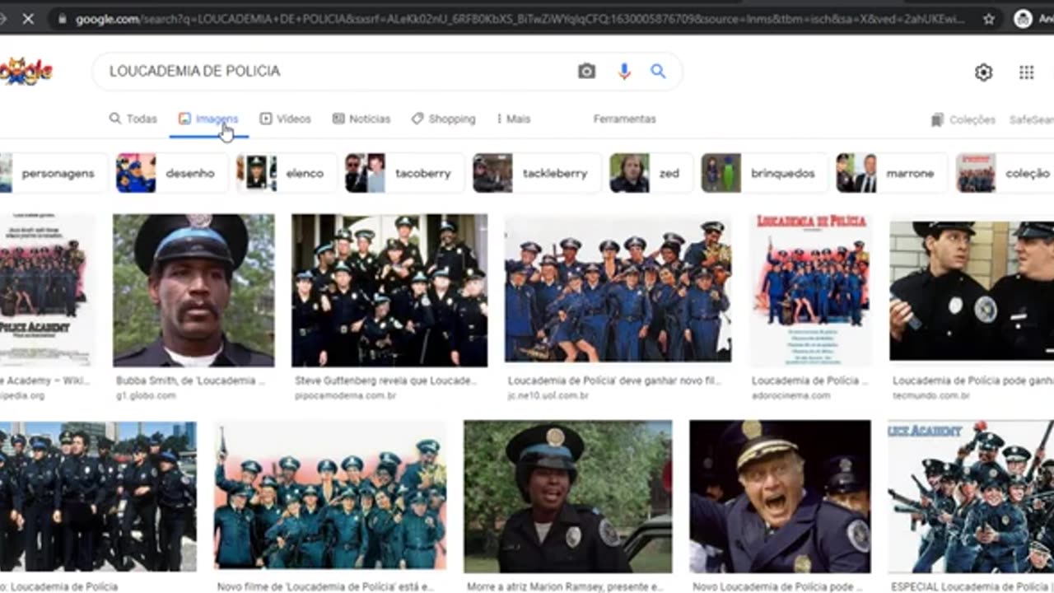The image size is (1054, 593).
Task: Open ESPECIAL Loucademia poster image
Action: coord(971,497)
